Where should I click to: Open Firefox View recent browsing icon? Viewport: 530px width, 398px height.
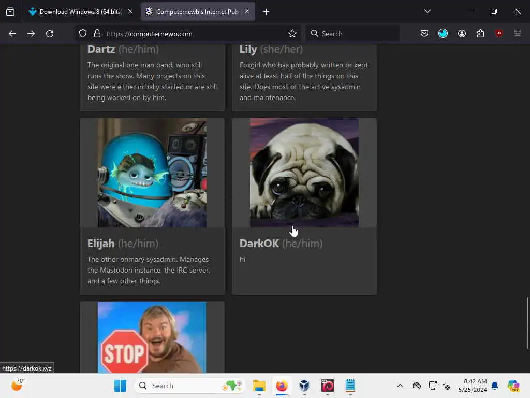click(x=10, y=12)
